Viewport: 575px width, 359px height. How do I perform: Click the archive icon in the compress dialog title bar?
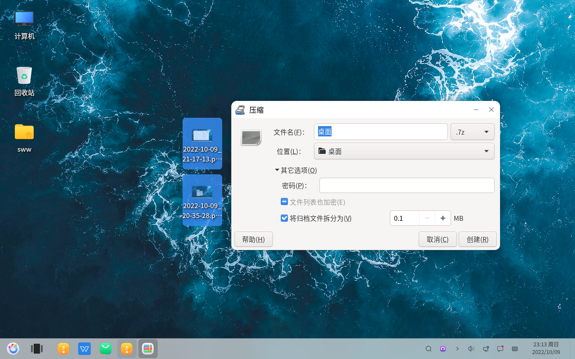(x=240, y=110)
